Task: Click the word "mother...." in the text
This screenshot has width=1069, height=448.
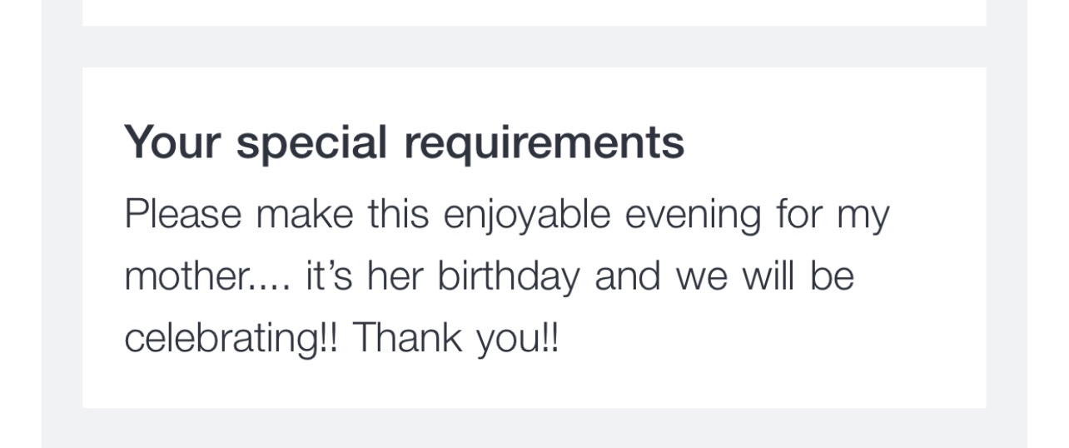Action: click(x=207, y=276)
